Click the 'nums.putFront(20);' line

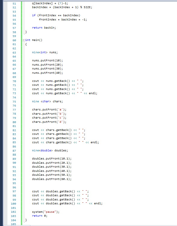(48, 65)
